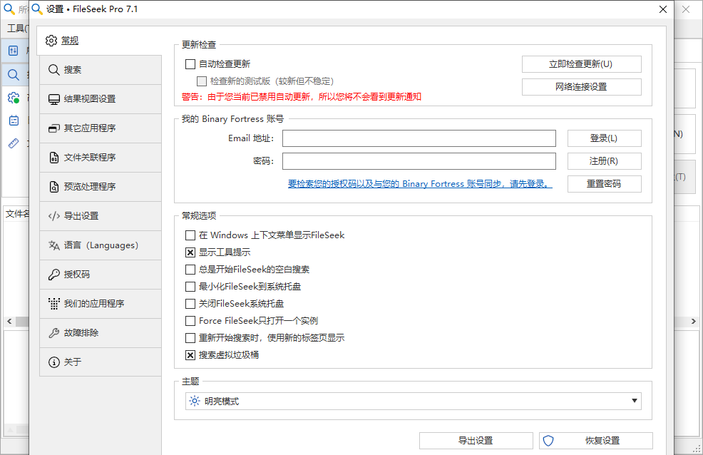The image size is (703, 455).
Task: Show the 关于 tab
Action: 101,362
